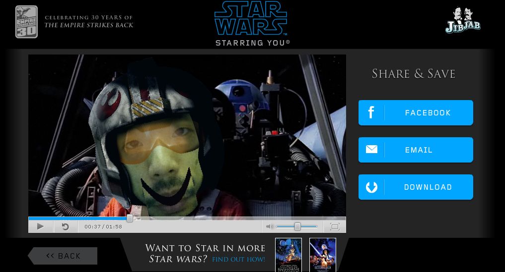Adjust the volume slider handle

297,227
